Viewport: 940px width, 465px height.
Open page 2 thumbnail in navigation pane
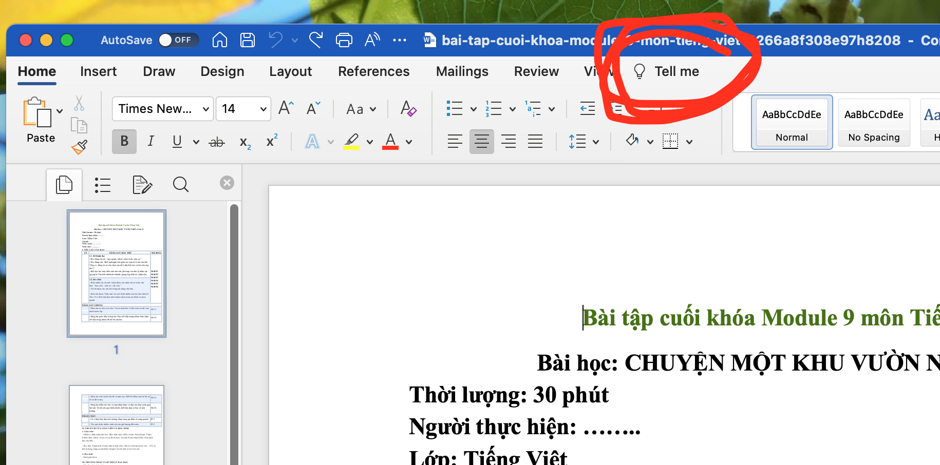click(x=117, y=425)
